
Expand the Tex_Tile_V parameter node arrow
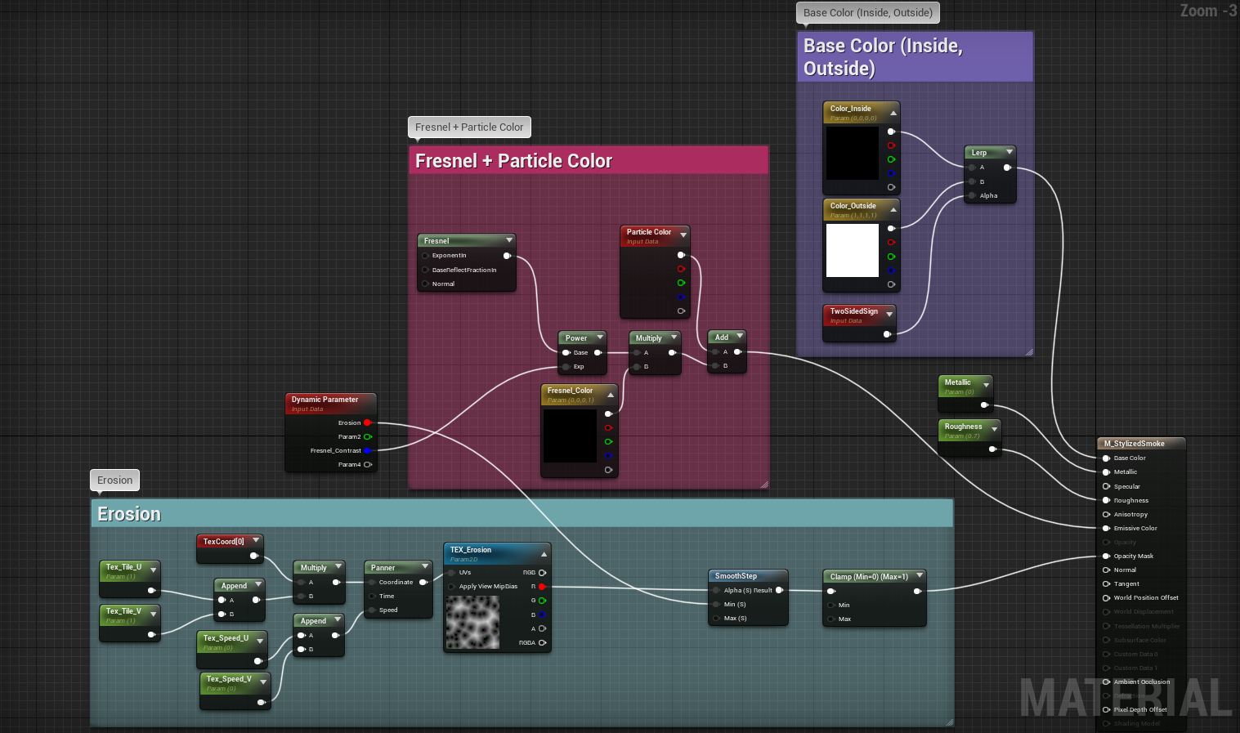[153, 615]
